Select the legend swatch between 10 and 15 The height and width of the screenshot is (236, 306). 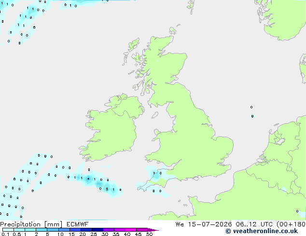(64, 230)
